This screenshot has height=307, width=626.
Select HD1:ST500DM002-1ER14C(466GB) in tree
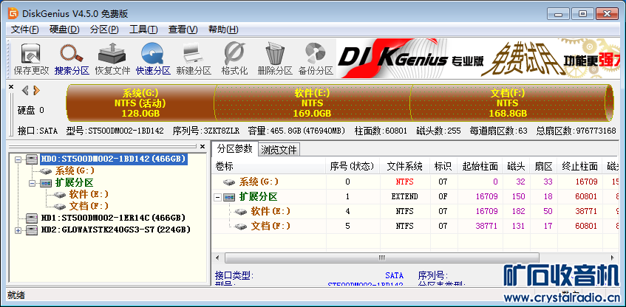113,218
